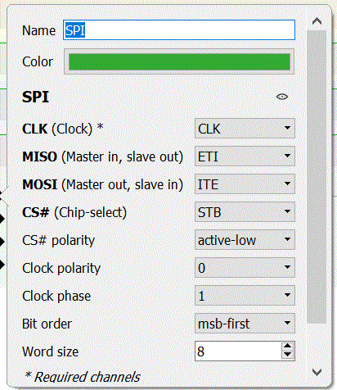Open the MOSI channel dropdown showing ITE
337x390 pixels.
245,184
